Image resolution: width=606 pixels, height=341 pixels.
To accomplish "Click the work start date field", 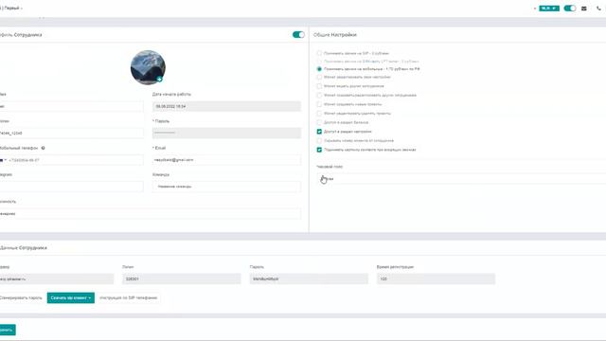I will click(x=226, y=106).
